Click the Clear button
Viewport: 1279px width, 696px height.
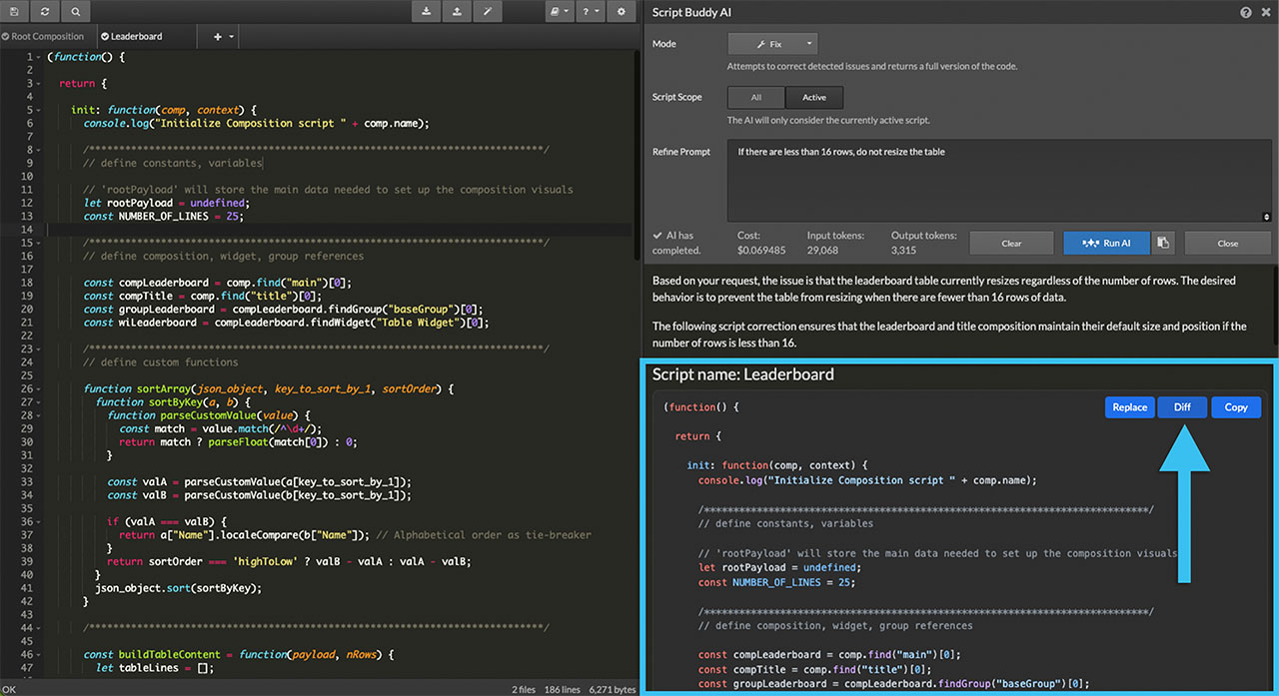(x=1011, y=243)
